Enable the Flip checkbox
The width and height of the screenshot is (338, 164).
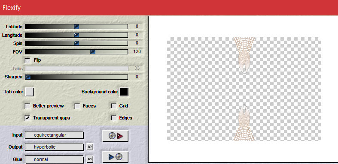pyautogui.click(x=27, y=60)
